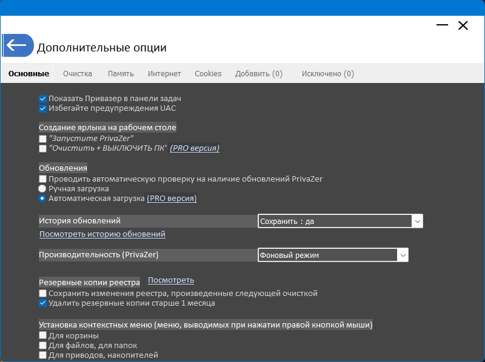Enable the "Запустите PrivaZer" shortcut checkbox
485x362 pixels.
pyautogui.click(x=42, y=139)
